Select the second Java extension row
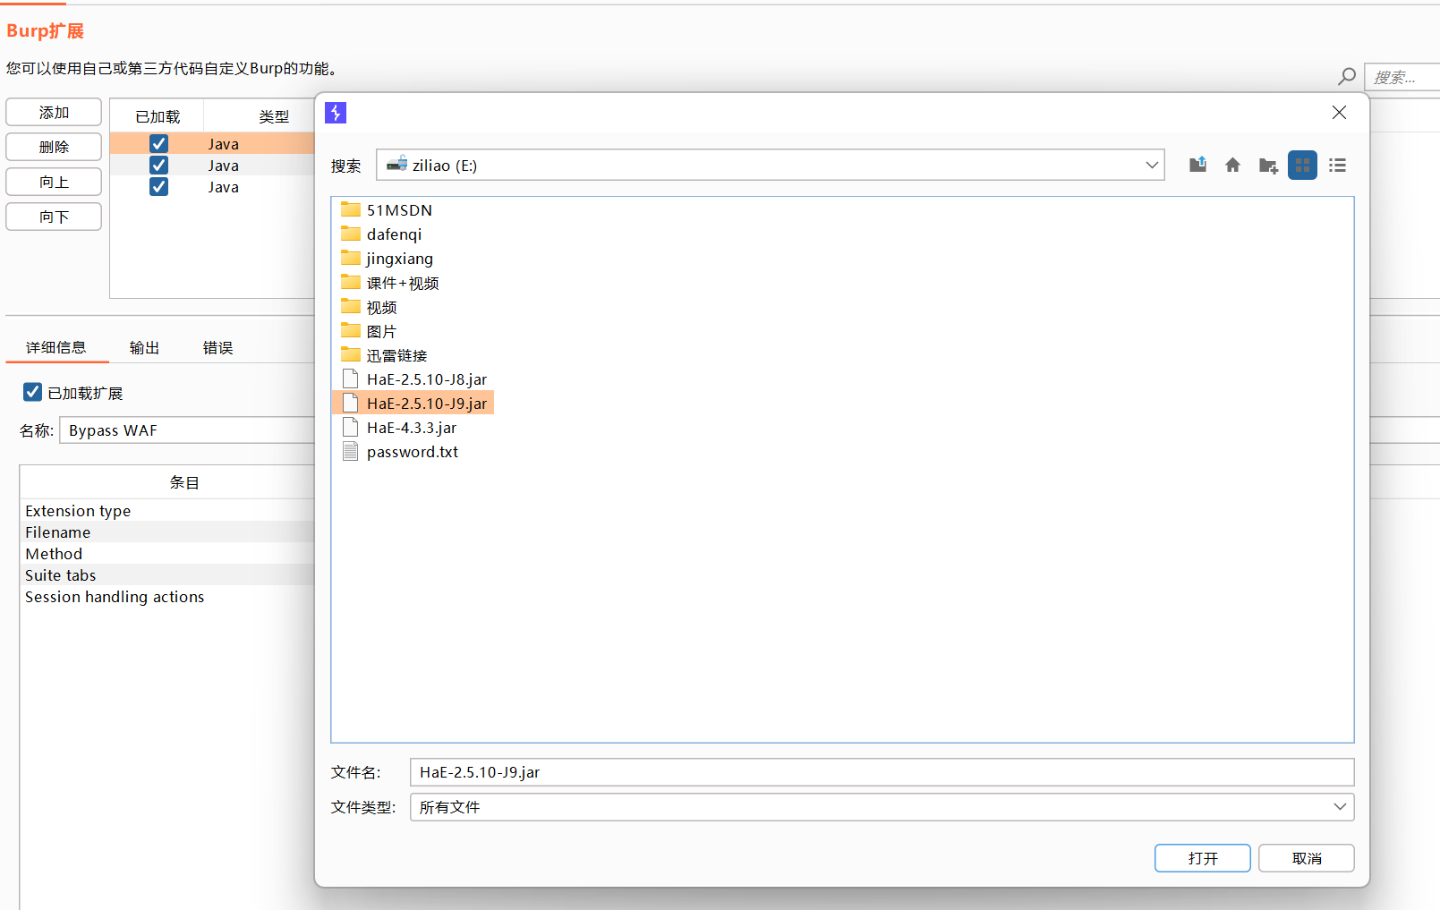Image resolution: width=1440 pixels, height=910 pixels. pyautogui.click(x=212, y=165)
